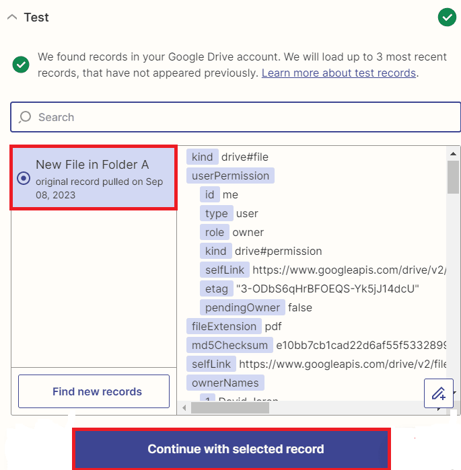This screenshot has width=461, height=470.
Task: Click the New File in Folder A record title
Action: (x=92, y=165)
